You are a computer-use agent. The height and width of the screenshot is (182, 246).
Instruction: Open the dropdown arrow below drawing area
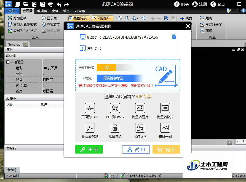click(x=229, y=142)
